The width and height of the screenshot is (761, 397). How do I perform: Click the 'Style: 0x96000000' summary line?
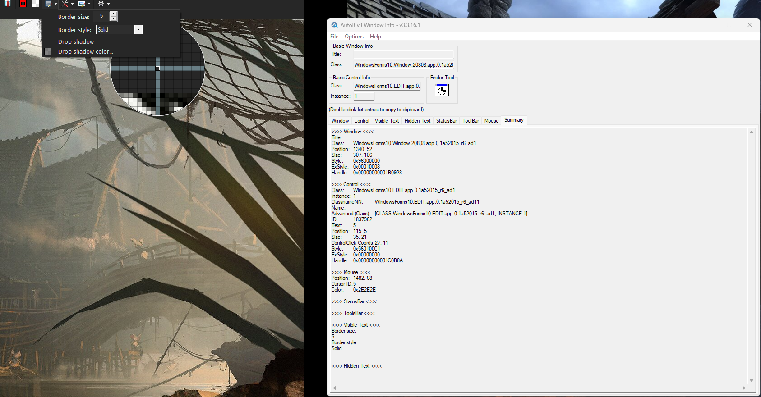pos(355,161)
